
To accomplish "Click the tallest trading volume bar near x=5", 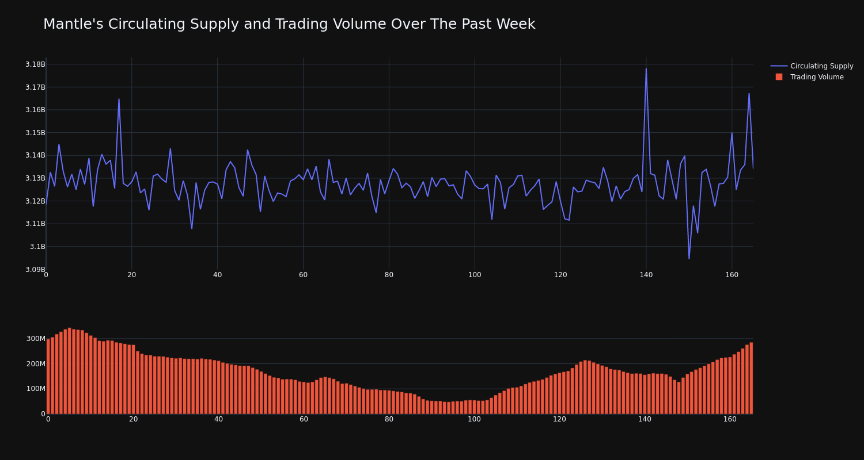I will [69, 371].
